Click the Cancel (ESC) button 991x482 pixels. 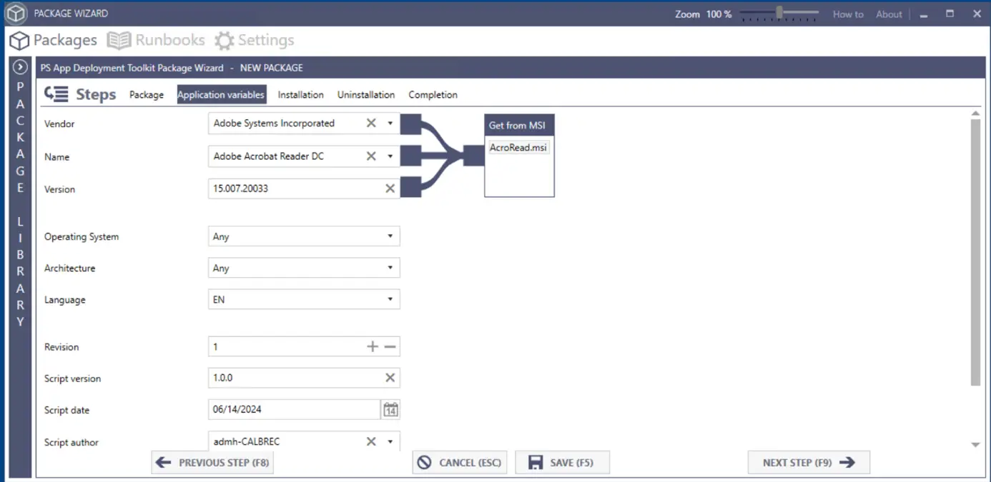[460, 463]
